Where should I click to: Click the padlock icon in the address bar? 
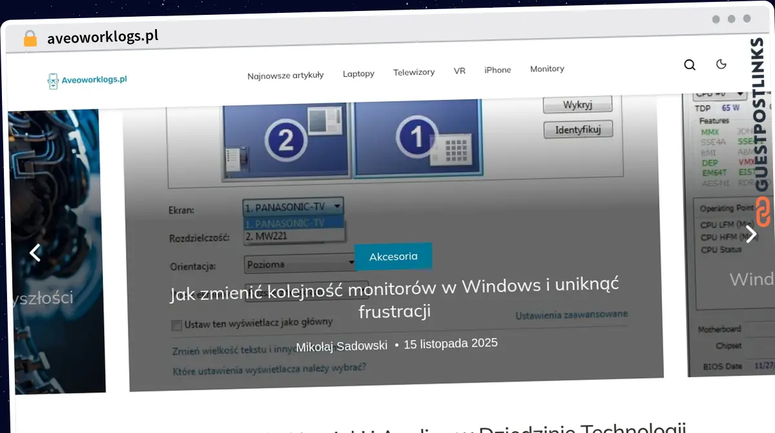[30, 39]
